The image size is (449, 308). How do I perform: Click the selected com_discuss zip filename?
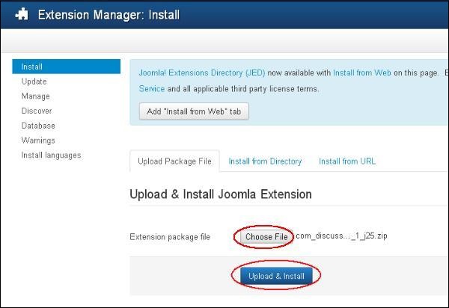[x=342, y=237]
